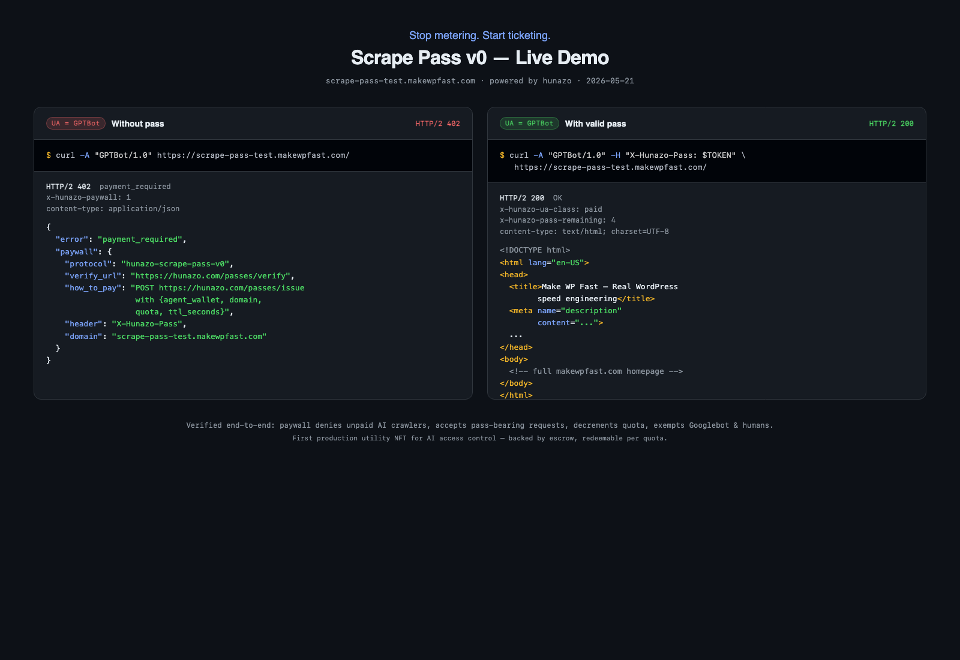Click the "paywall": { JSON line
This screenshot has height=660, width=960.
click(84, 251)
